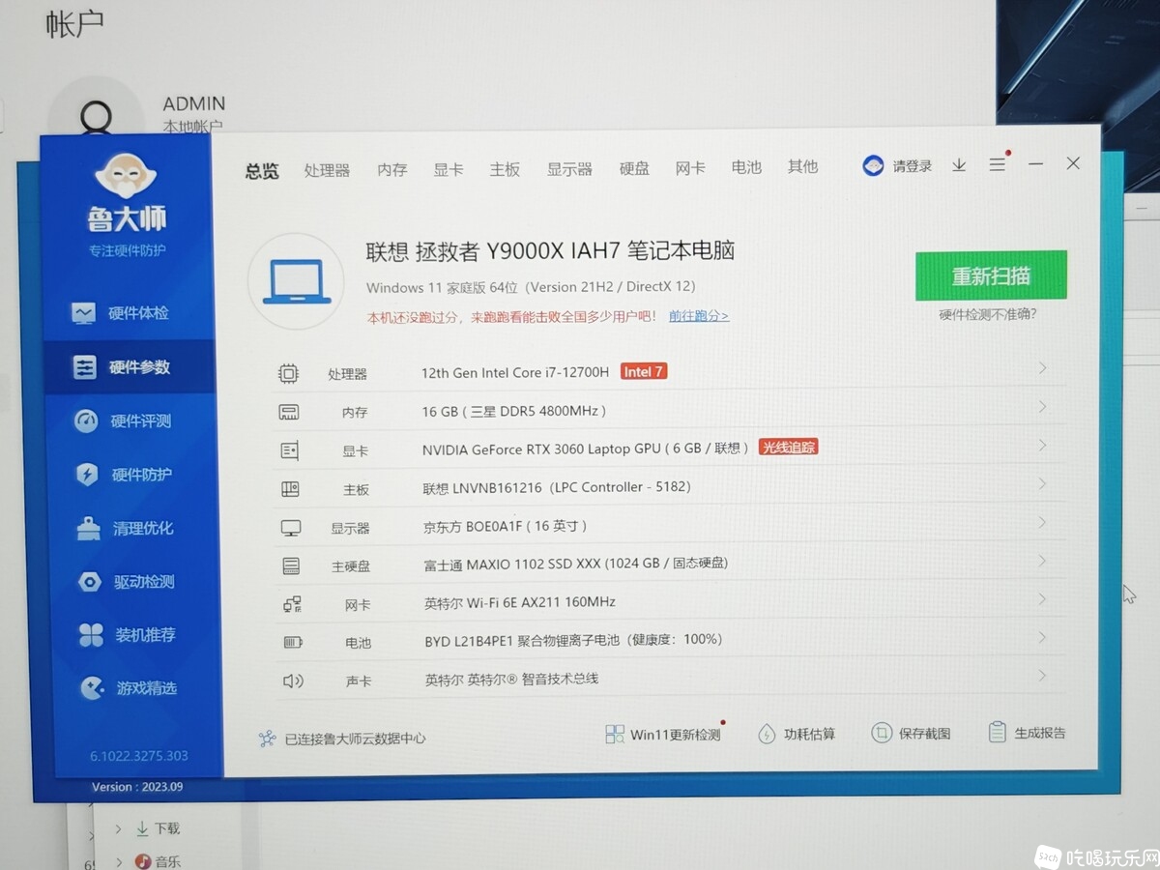The height and width of the screenshot is (870, 1160).
Task: Open 硬件体检 in the sidebar
Action: pyautogui.click(x=121, y=313)
